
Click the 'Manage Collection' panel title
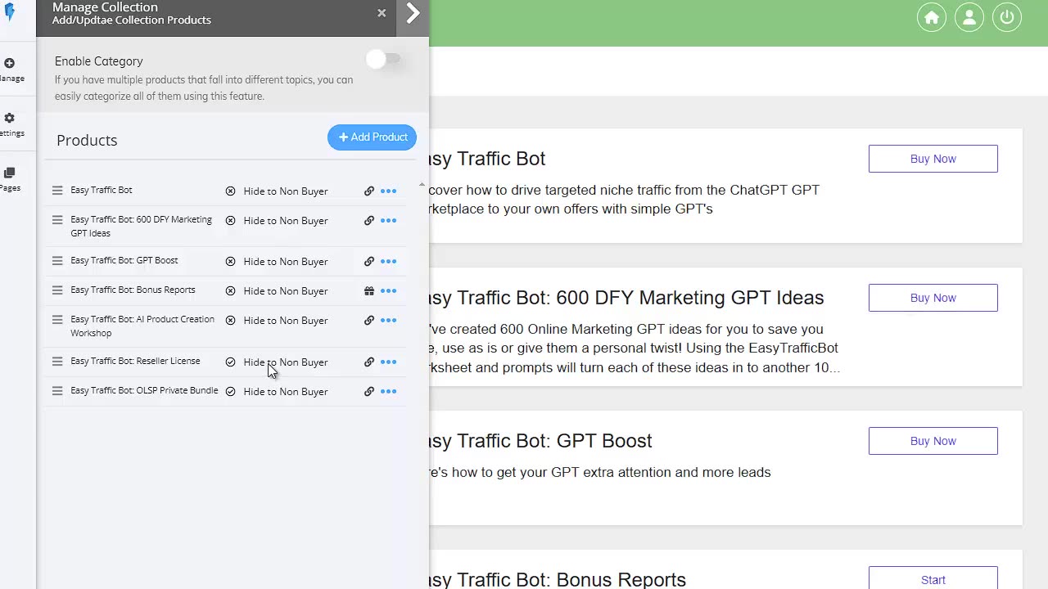point(105,7)
